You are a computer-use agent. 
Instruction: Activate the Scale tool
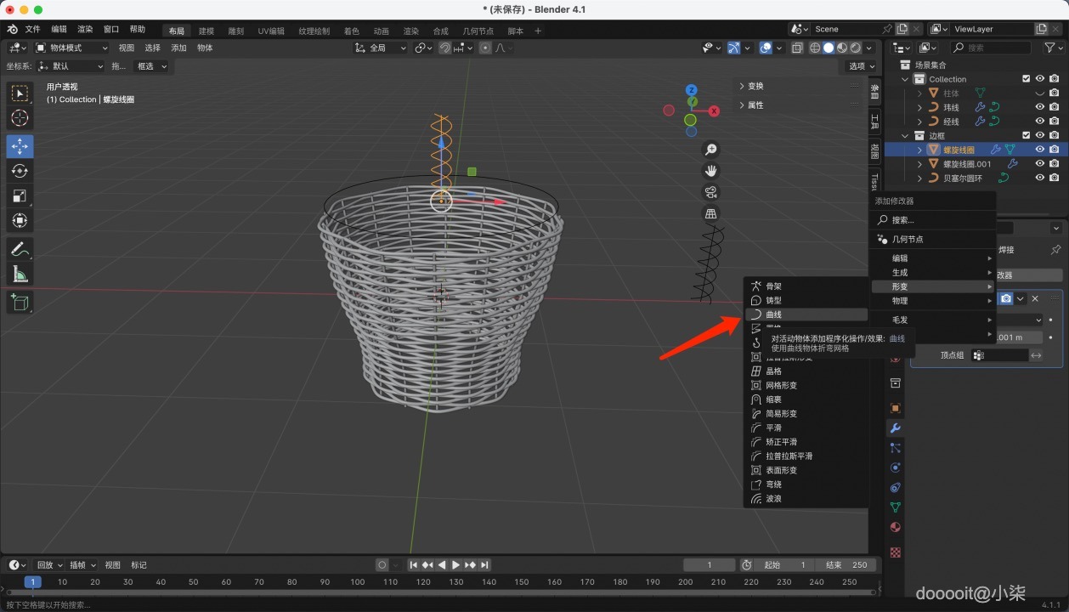[x=20, y=195]
